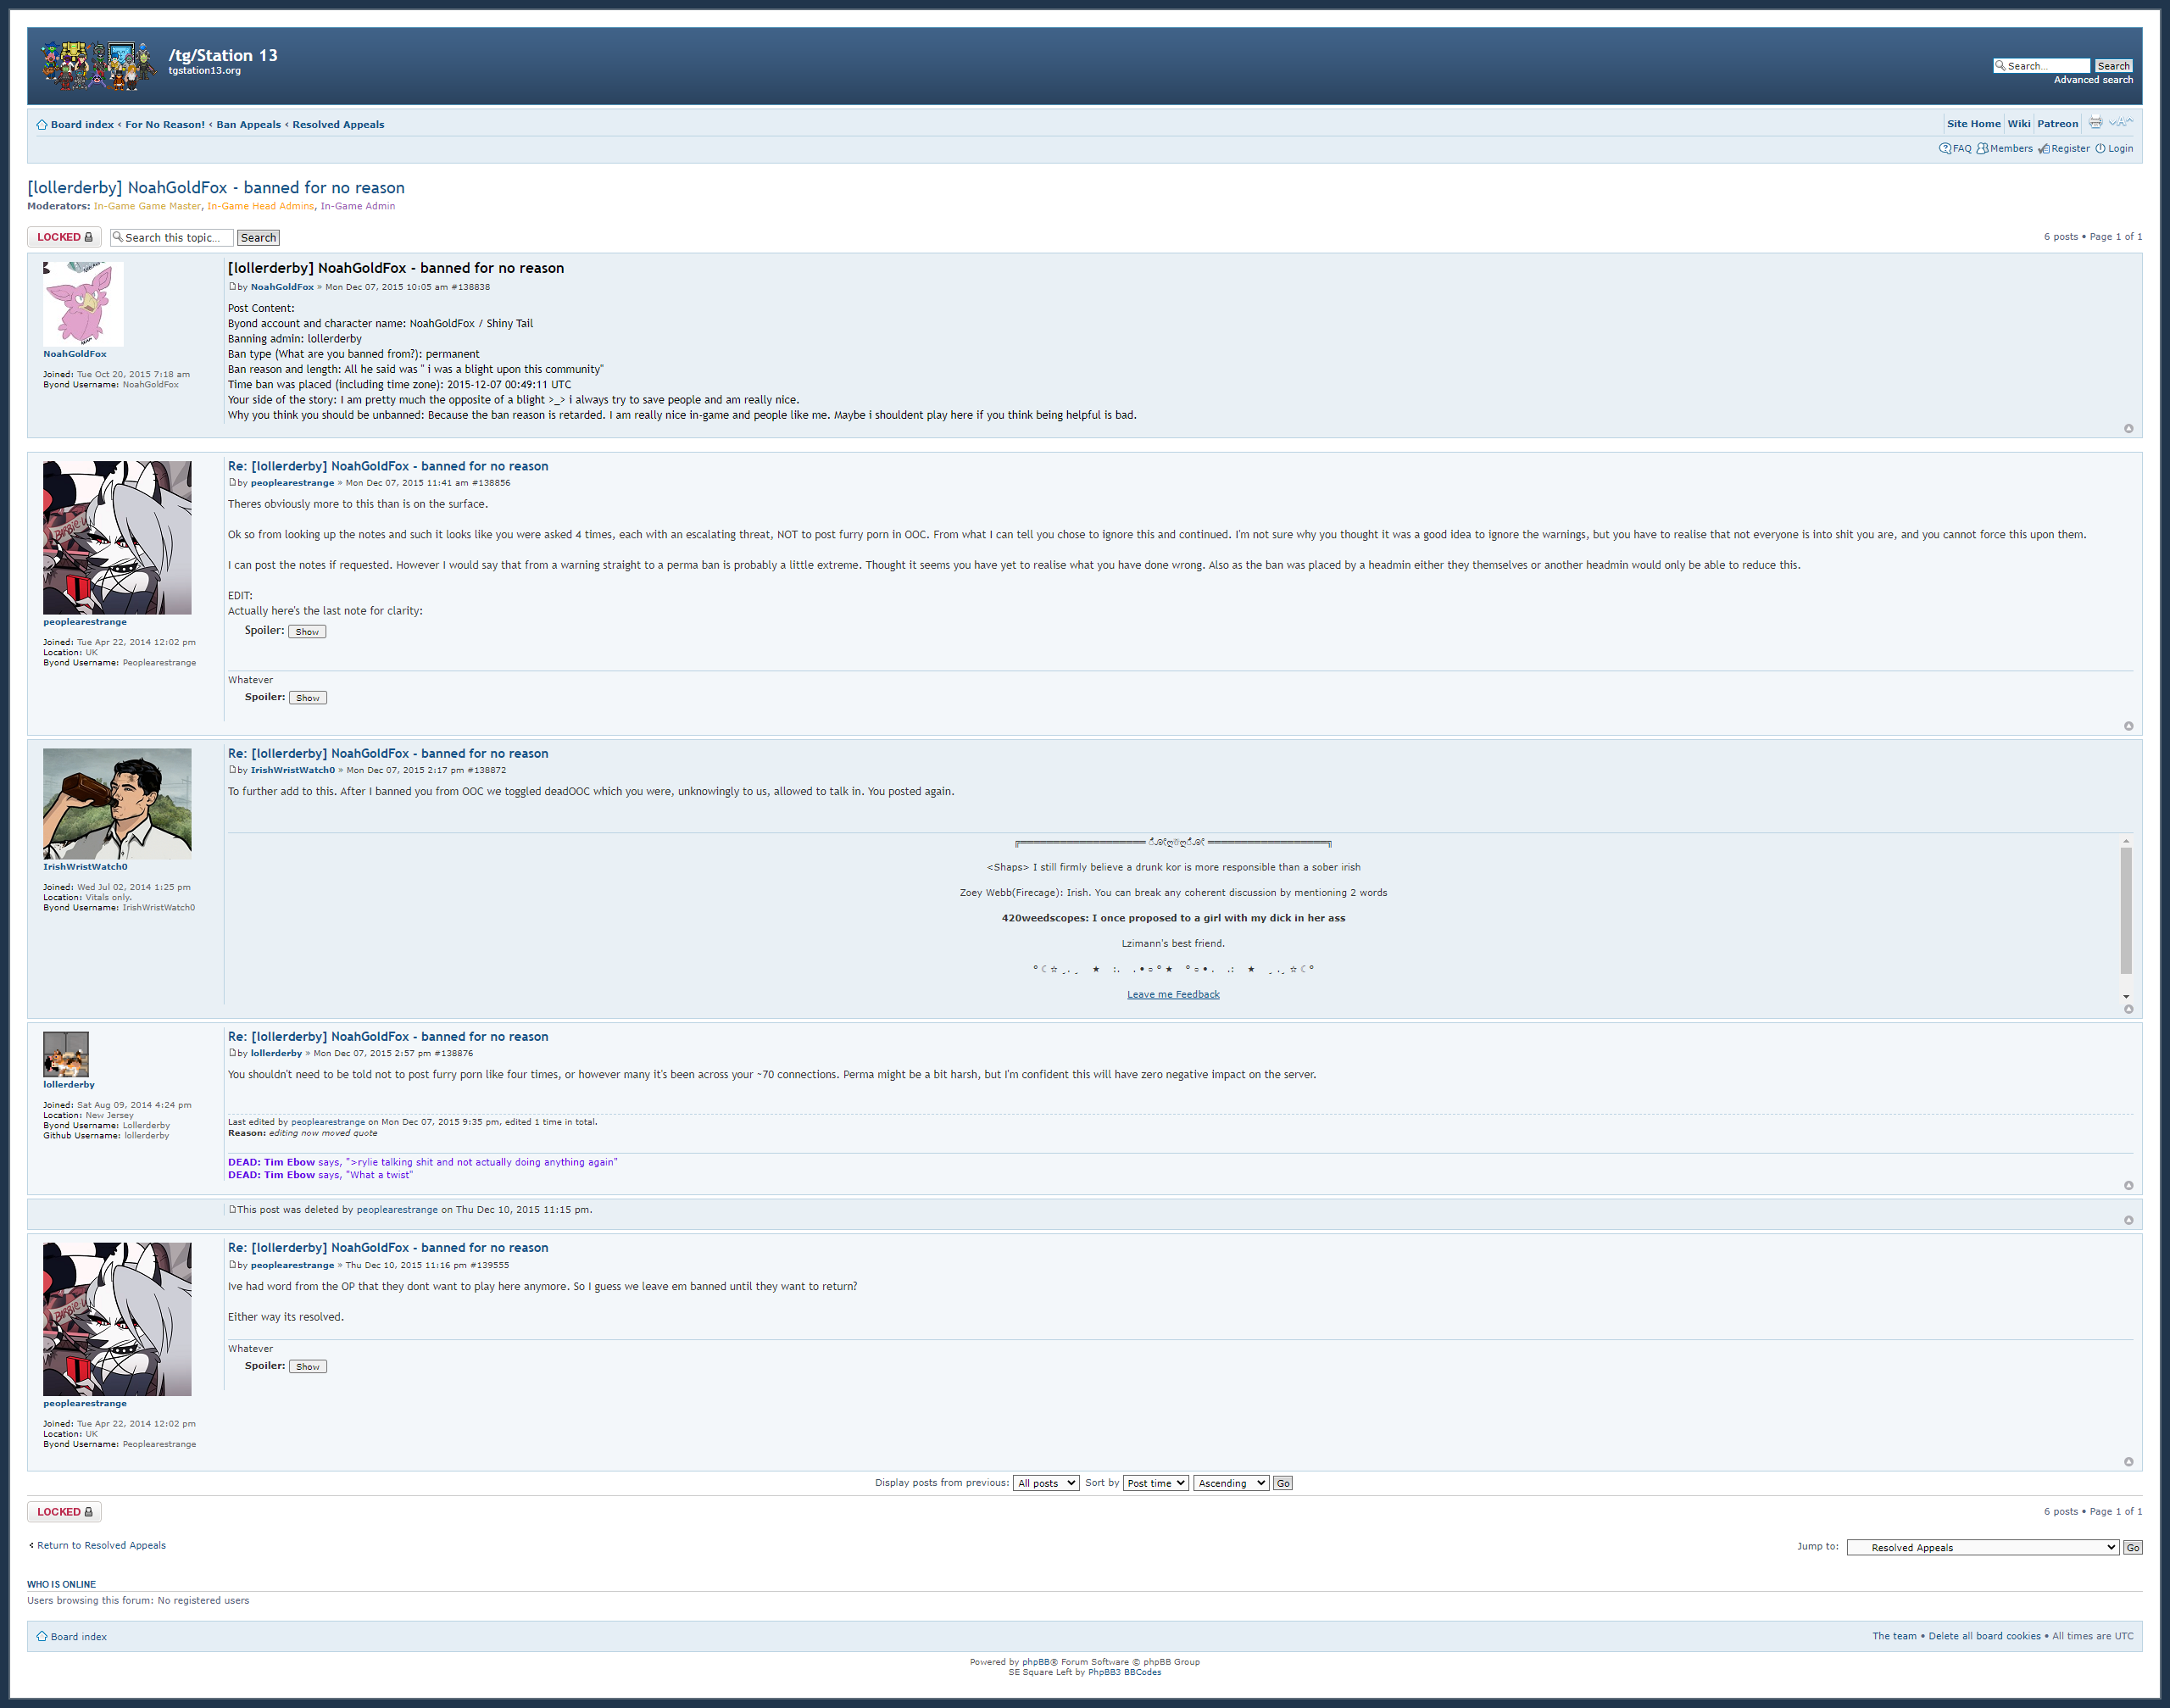The width and height of the screenshot is (2170, 1708).
Task: Click the top arrow icon in NoahGoldFox's post
Action: [2128, 429]
